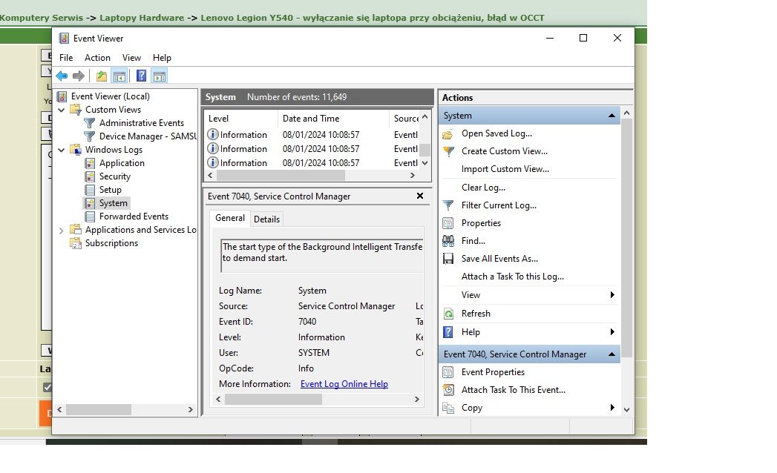Click the green Refresh icon
Viewport: 777px width, 473px height.
[448, 314]
